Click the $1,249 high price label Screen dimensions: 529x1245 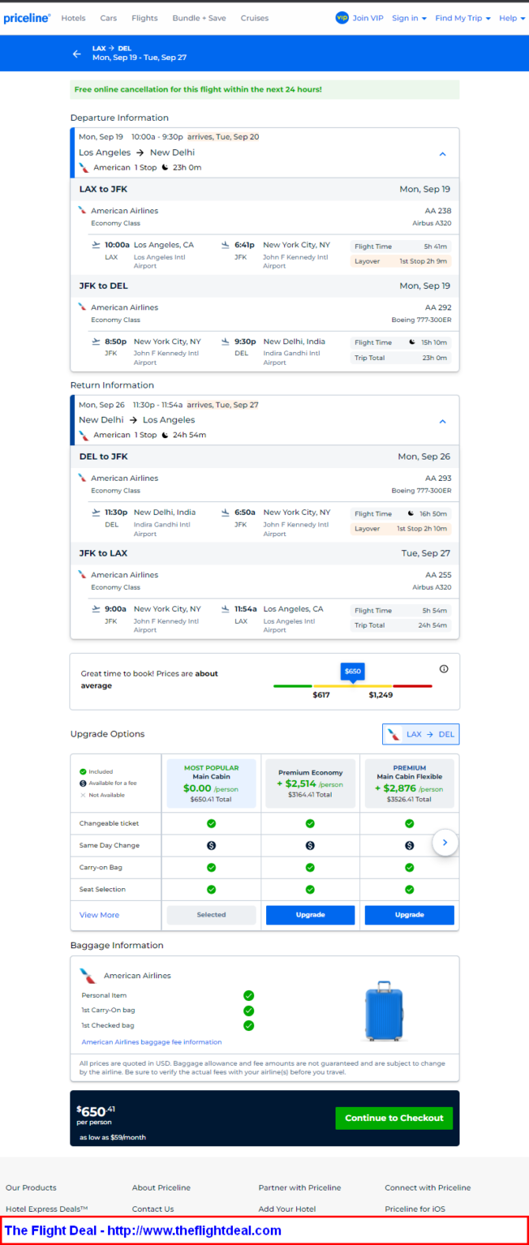pyautogui.click(x=381, y=695)
